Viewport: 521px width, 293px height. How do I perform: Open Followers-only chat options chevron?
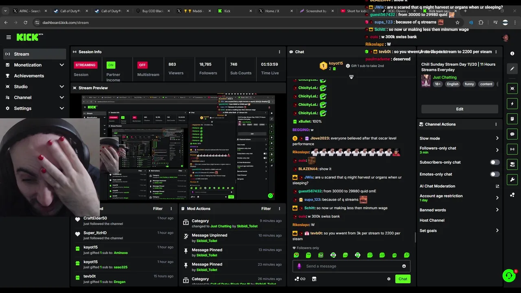pos(497,150)
